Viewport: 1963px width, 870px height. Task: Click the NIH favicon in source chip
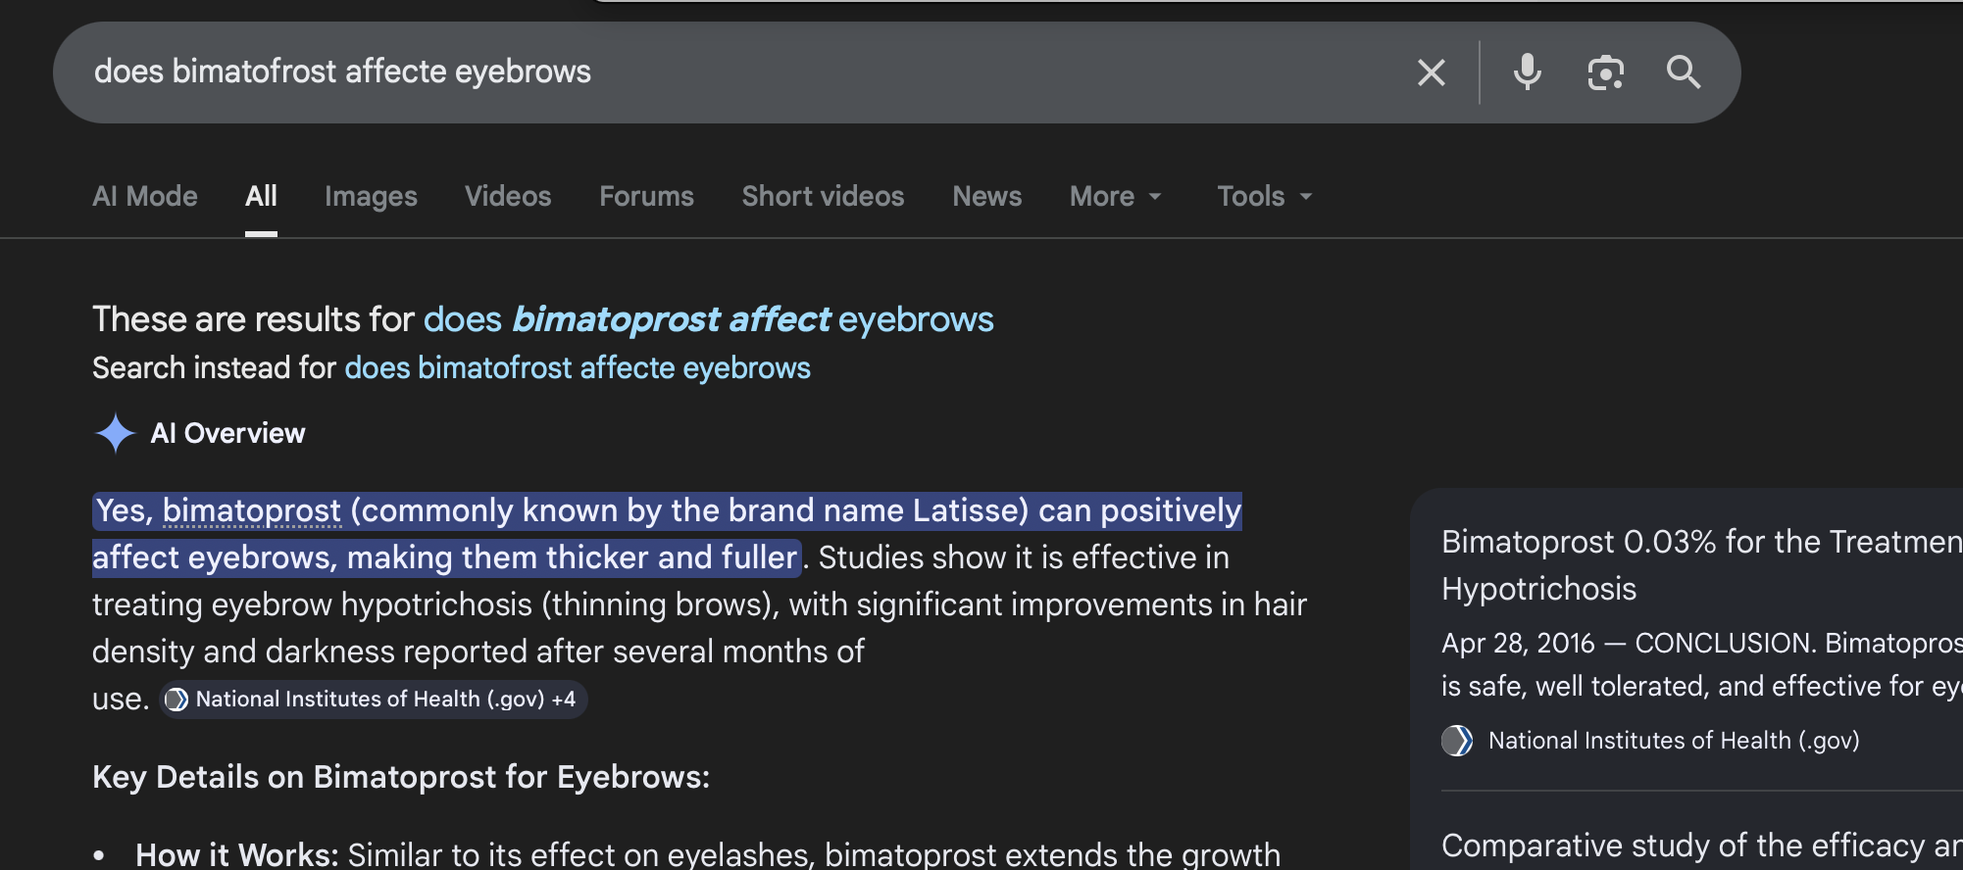click(176, 700)
